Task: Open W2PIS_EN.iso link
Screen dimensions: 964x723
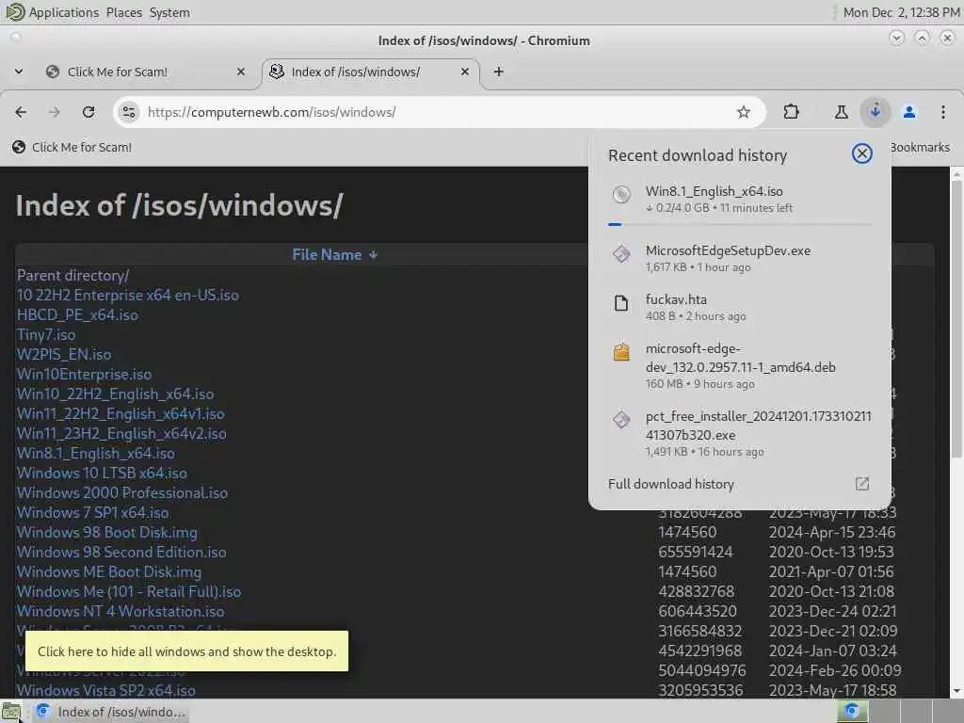Action: coord(64,354)
